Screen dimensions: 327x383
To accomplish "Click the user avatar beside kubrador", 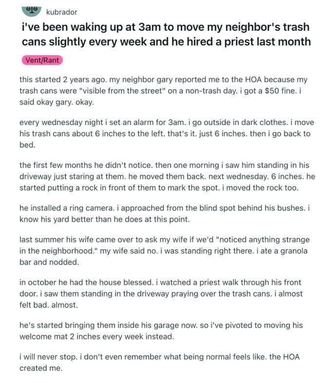I will point(31,8).
